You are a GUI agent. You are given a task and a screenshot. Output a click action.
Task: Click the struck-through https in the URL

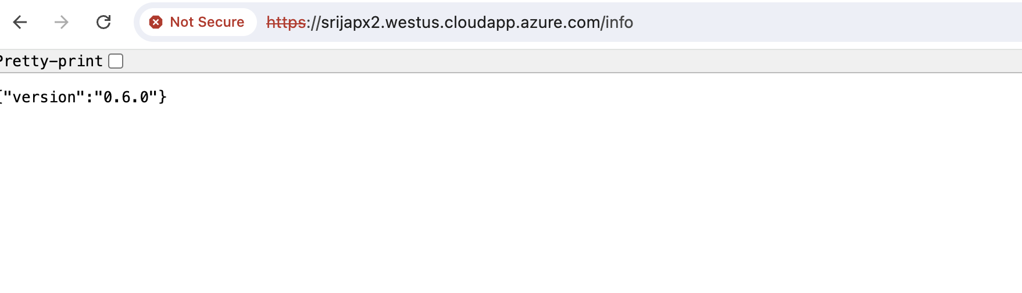286,22
